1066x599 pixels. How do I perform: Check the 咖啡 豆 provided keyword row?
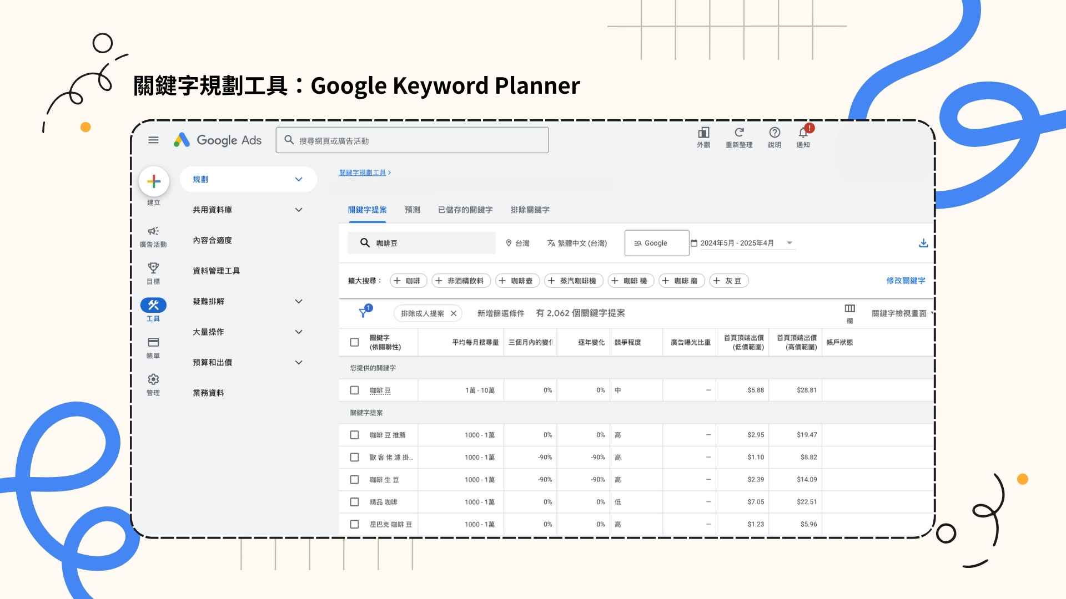pyautogui.click(x=354, y=390)
